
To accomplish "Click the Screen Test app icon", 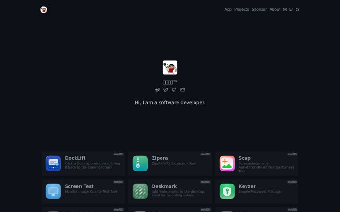I will click(x=53, y=191).
